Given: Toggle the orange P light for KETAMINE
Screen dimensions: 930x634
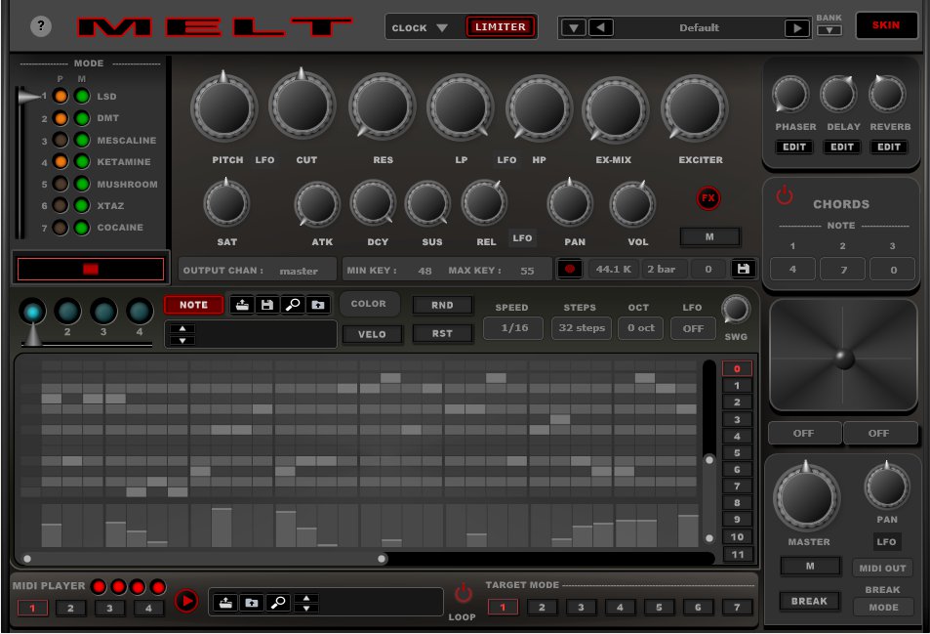Looking at the screenshot, I should [x=61, y=162].
